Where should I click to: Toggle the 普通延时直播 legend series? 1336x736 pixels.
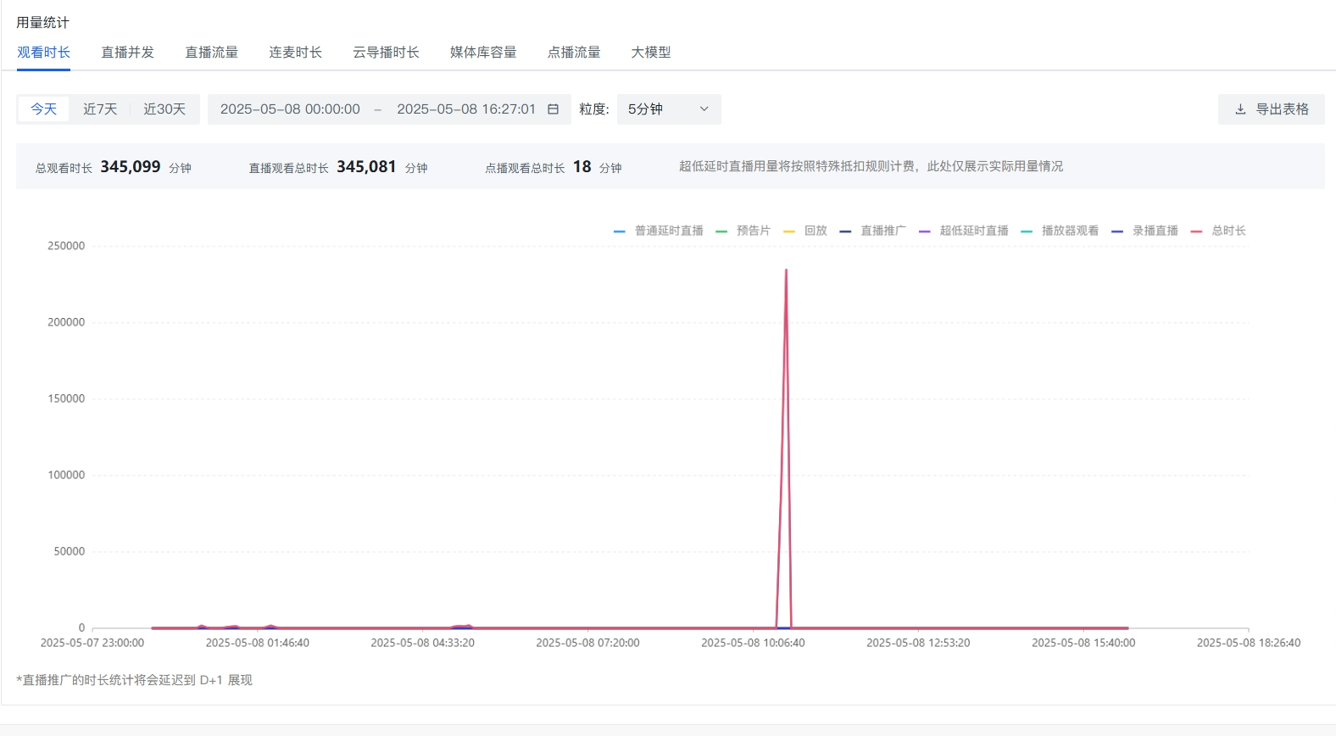tap(659, 231)
